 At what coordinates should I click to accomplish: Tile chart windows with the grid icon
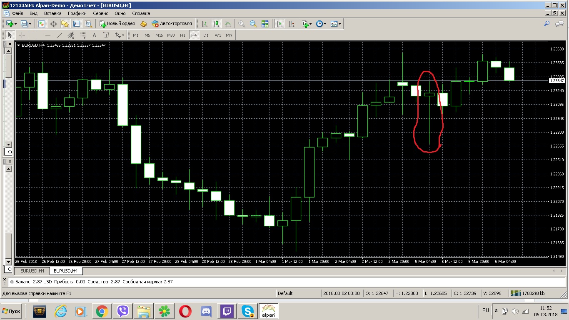[x=265, y=24]
